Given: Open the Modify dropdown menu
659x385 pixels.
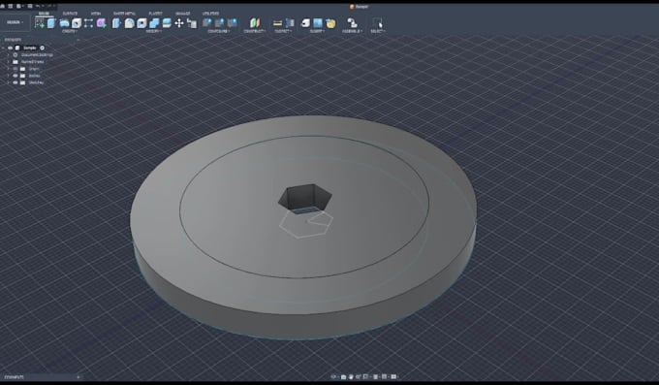Looking at the screenshot, I should [153, 31].
